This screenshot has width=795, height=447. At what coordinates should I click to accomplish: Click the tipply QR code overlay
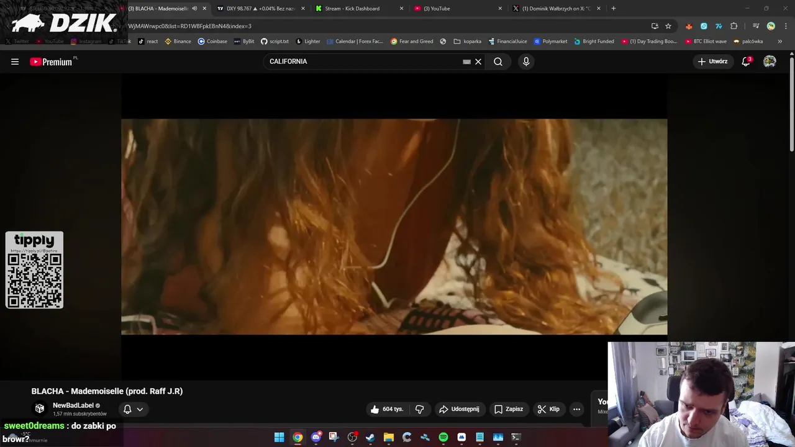pyautogui.click(x=34, y=270)
